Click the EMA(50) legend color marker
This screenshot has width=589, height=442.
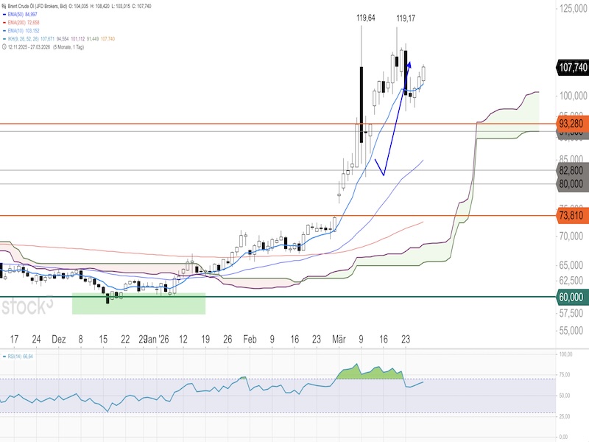4,15
